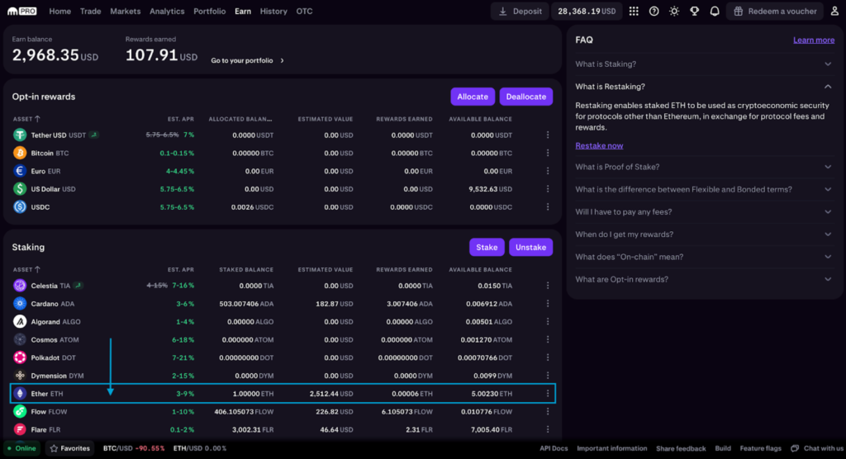Expand What is Proof of Stake?
This screenshot has height=459, width=846.
point(704,168)
